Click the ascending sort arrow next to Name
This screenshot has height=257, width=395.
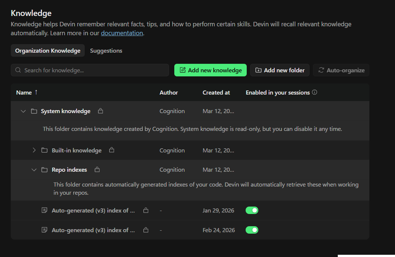point(36,92)
